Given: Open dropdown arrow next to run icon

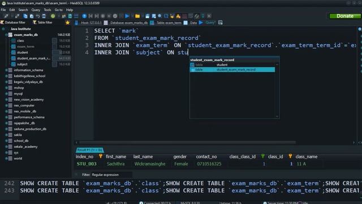Looking at the screenshot, I should pyautogui.click(x=132, y=16).
